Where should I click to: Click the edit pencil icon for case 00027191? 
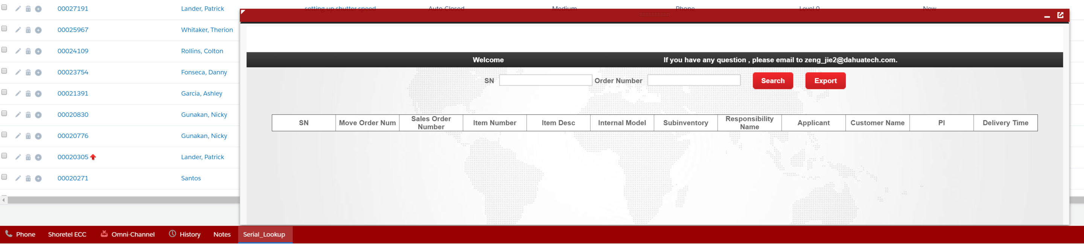(x=18, y=9)
